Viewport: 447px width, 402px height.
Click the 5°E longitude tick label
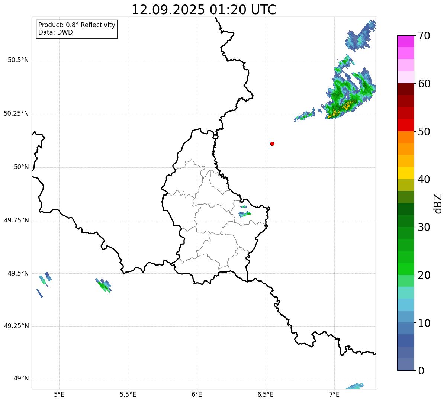(x=59, y=394)
